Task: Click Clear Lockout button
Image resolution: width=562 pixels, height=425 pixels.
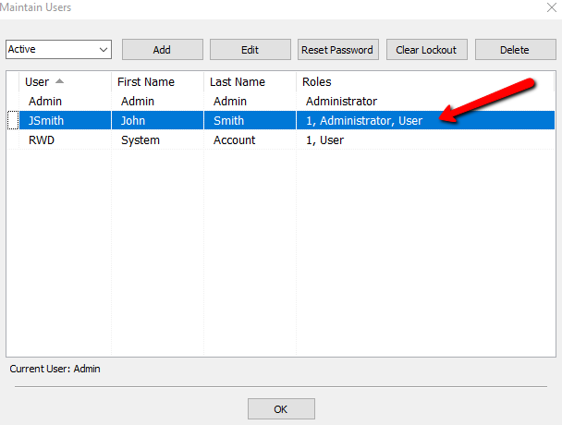Action: pyautogui.click(x=426, y=50)
